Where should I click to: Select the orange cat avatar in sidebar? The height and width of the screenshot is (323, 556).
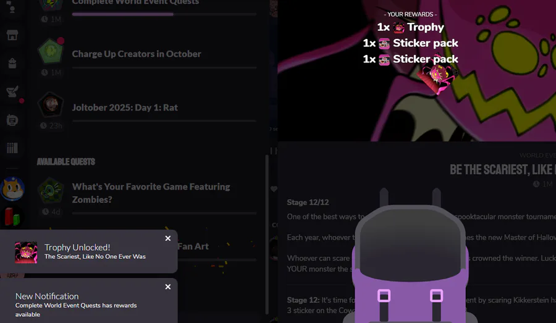point(12,189)
